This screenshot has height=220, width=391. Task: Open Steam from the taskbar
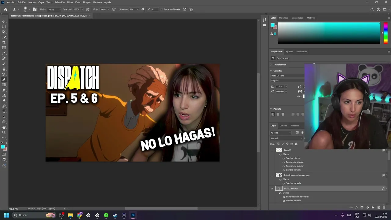(x=115, y=215)
